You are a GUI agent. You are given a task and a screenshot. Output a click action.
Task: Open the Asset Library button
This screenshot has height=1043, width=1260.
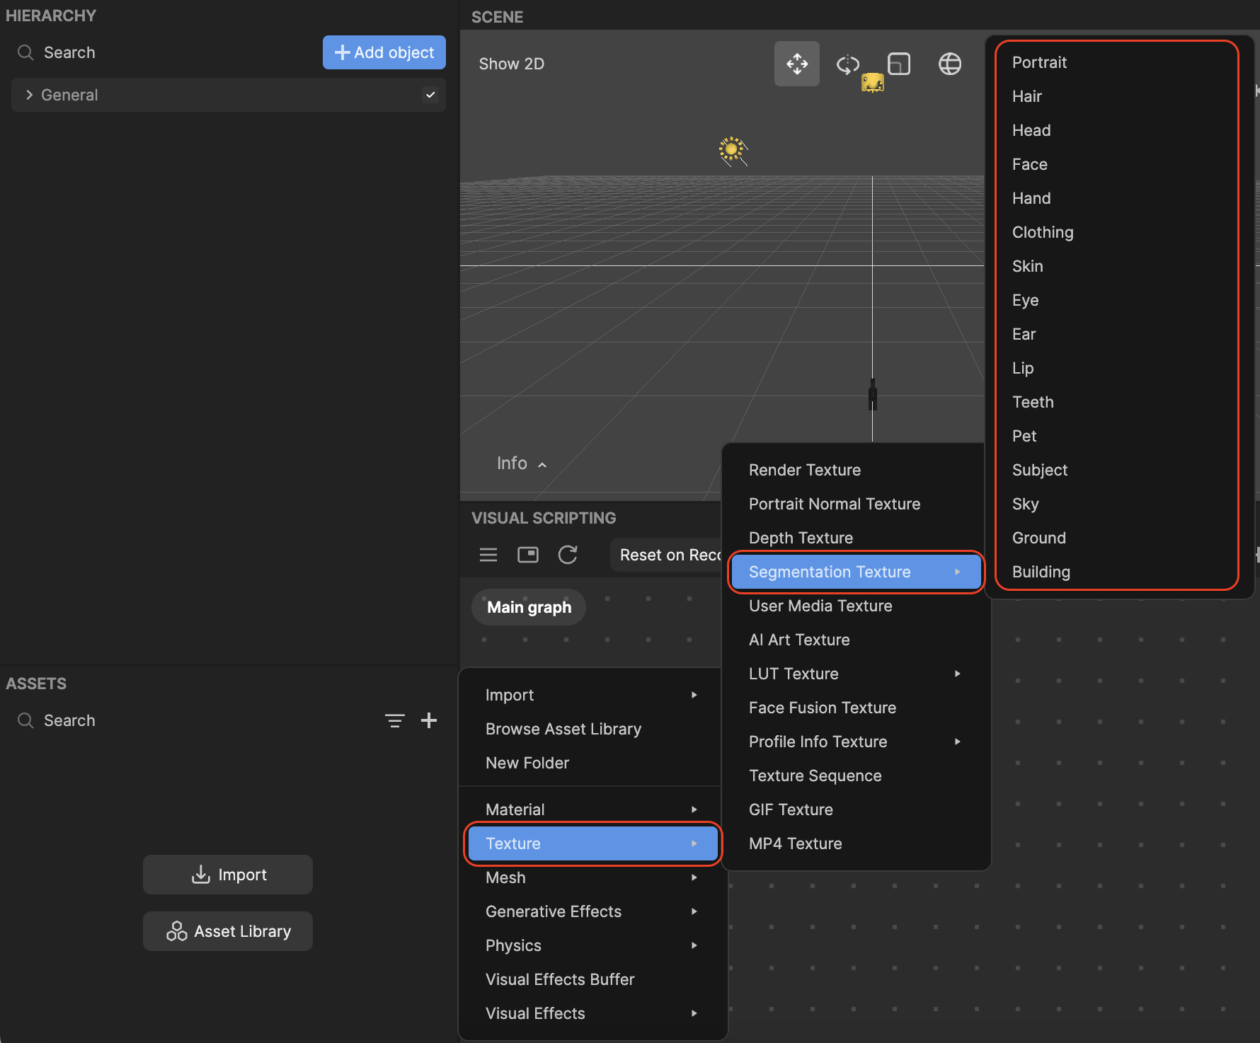pyautogui.click(x=228, y=931)
